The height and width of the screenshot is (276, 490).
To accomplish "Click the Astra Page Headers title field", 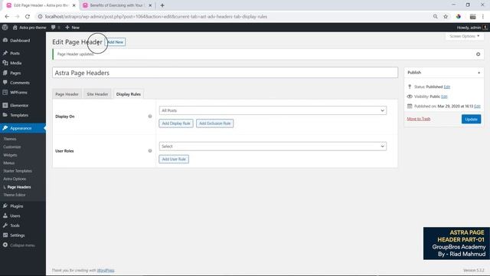I will [225, 73].
